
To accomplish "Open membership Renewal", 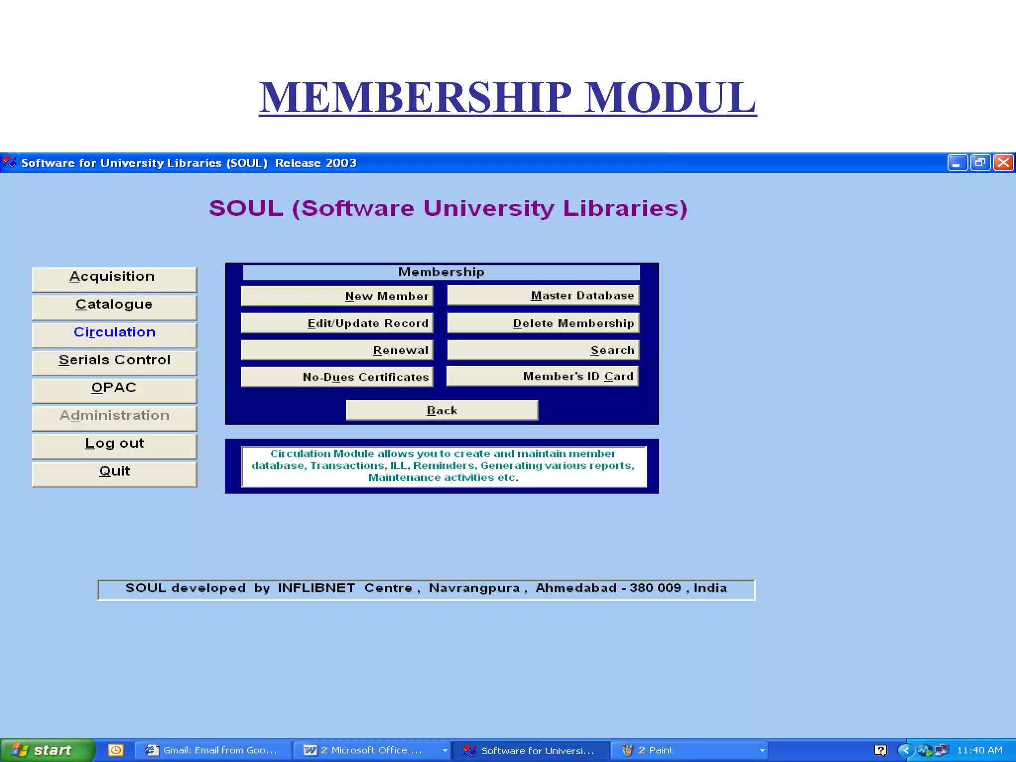I will click(337, 350).
